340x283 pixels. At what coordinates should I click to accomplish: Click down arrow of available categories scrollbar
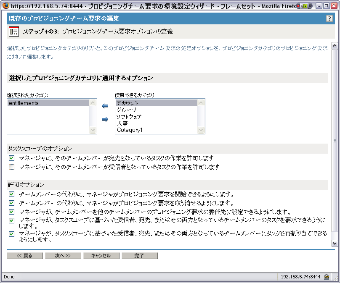pos(201,130)
